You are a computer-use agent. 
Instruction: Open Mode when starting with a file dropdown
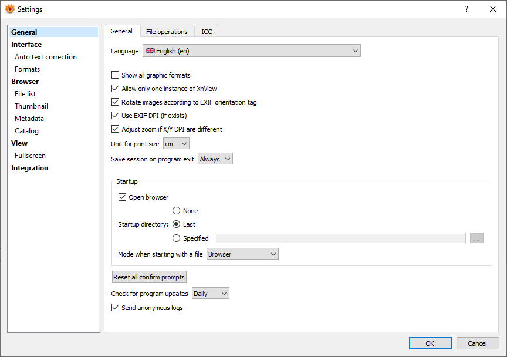pyautogui.click(x=242, y=254)
